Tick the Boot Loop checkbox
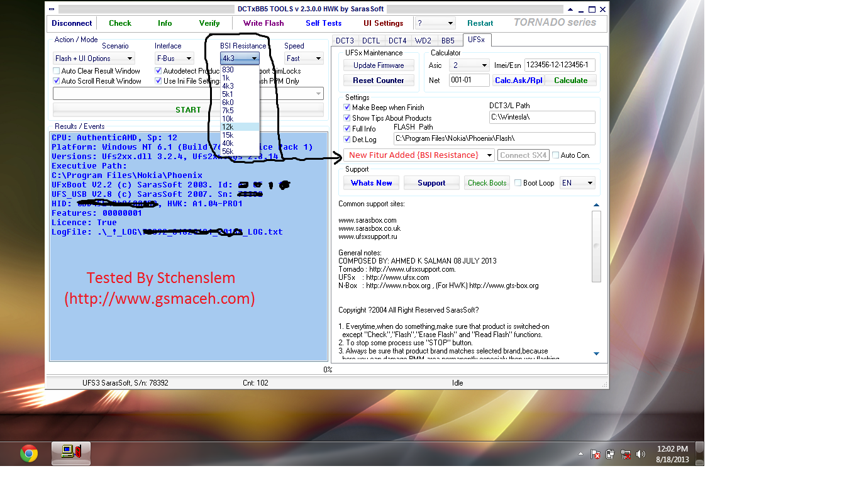Image resolution: width=859 pixels, height=483 pixels. tap(518, 183)
